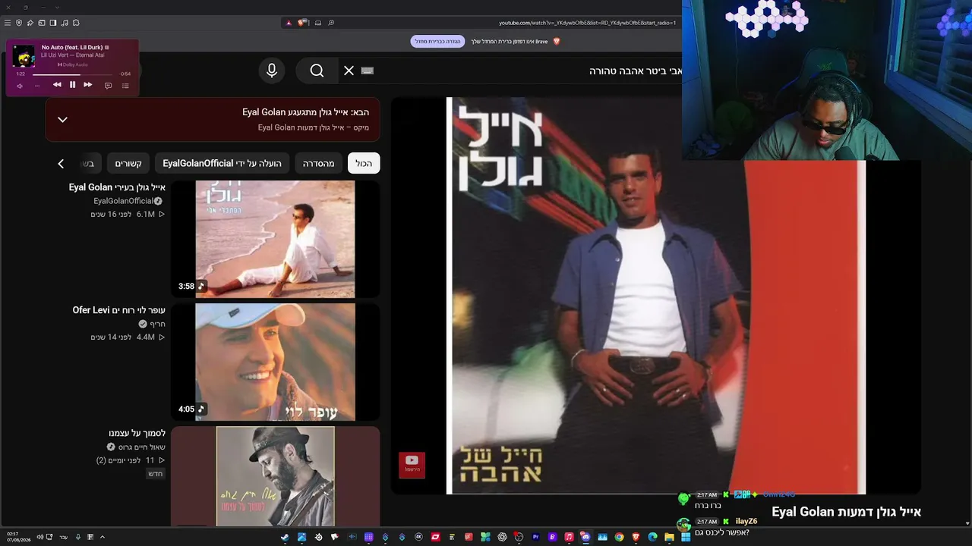
Task: Click the ilayZ6 chat username
Action: [x=746, y=522]
